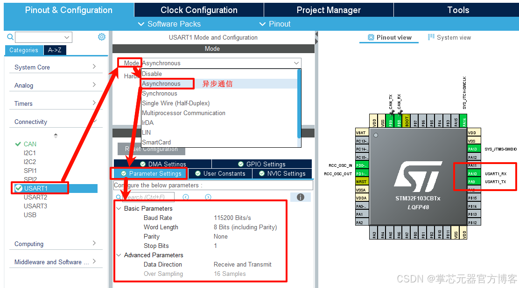Image resolution: width=519 pixels, height=288 pixels.
Task: Select the PD1 oscillator pin
Action: pos(362,174)
